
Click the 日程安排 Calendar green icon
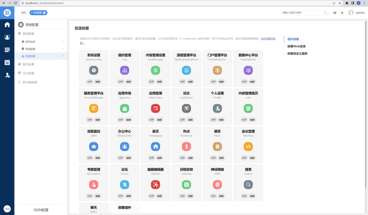[x=186, y=184]
